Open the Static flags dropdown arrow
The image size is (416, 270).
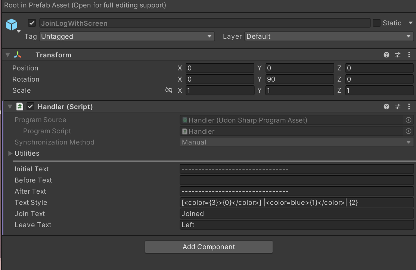coord(410,23)
